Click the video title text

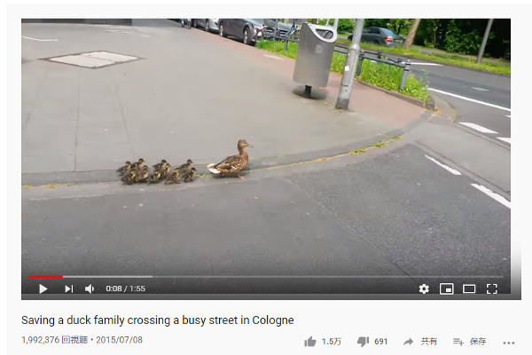(158, 320)
